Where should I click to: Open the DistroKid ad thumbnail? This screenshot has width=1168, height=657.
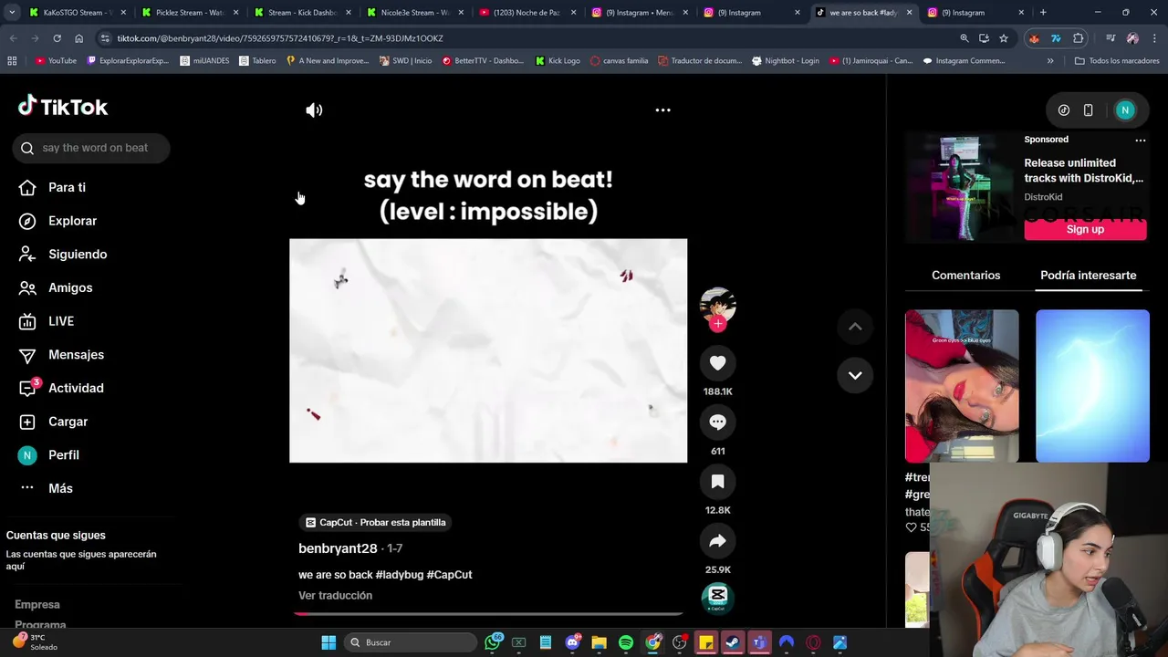tap(958, 187)
